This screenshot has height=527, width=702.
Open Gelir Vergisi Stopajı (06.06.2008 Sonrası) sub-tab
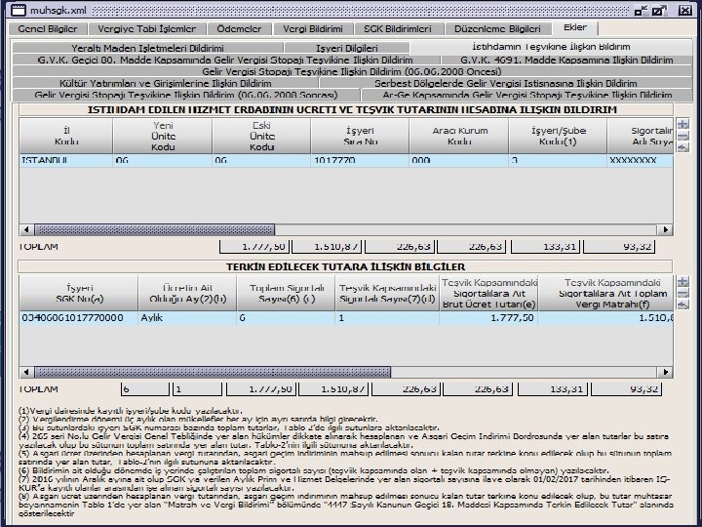click(x=186, y=95)
